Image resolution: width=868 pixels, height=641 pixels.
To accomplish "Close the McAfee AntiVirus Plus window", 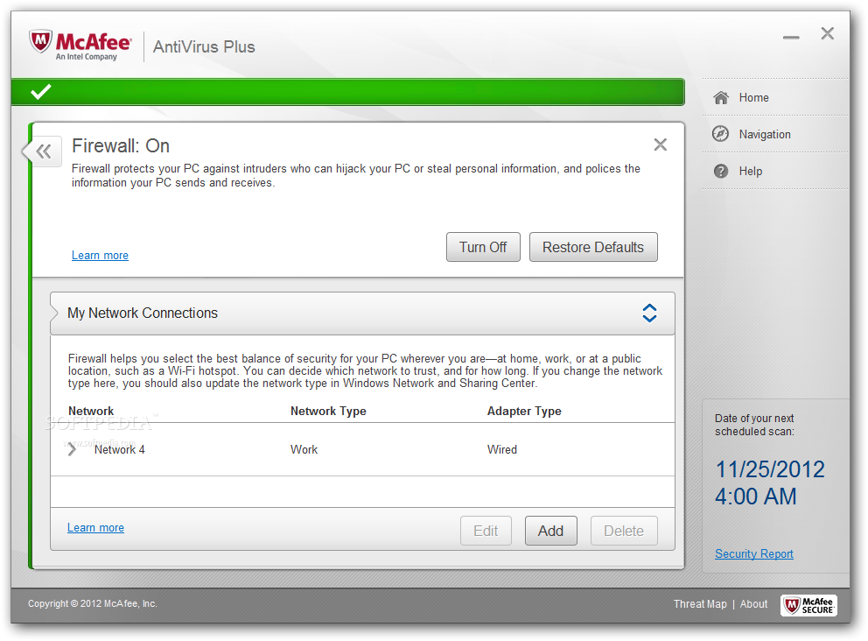I will click(x=827, y=33).
